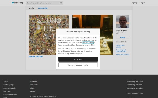Open Buttons/Logos footer link

click(x=9, y=85)
